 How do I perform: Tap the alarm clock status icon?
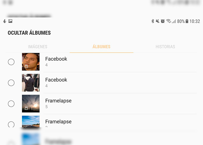163,21
